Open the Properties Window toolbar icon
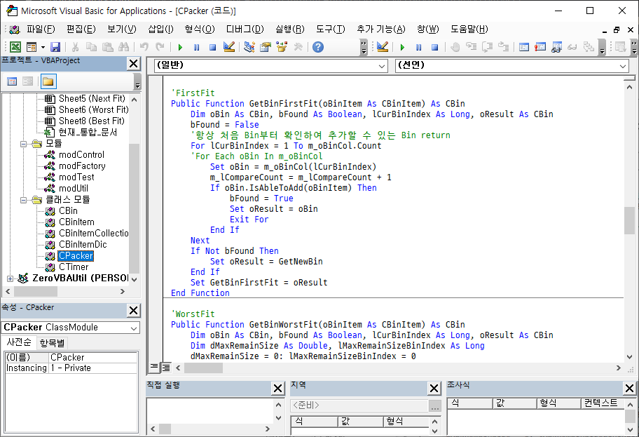The width and height of the screenshot is (639, 437). [x=266, y=47]
